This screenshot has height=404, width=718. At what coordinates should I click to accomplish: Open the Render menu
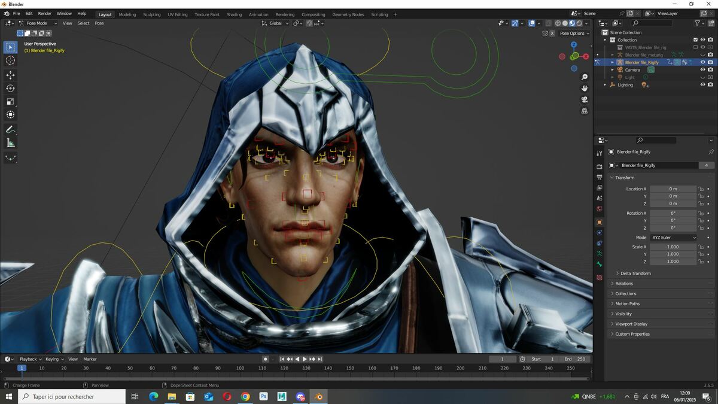(45, 13)
